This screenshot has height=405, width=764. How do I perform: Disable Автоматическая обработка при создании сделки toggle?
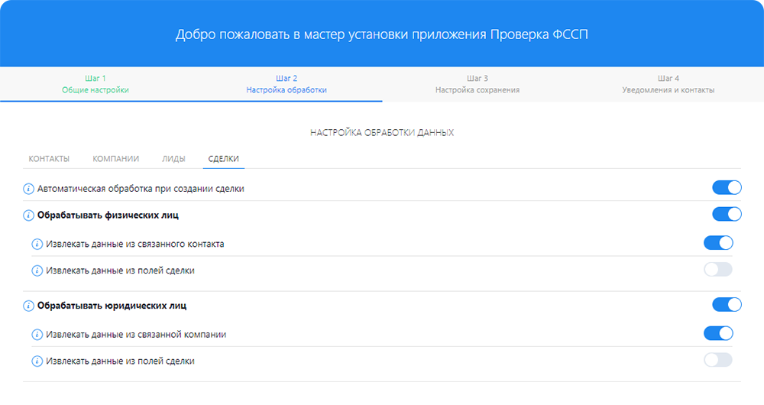click(x=727, y=188)
